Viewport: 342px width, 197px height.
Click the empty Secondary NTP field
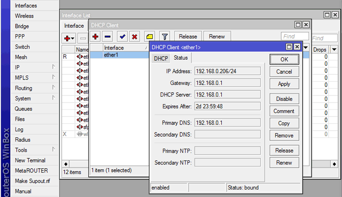(228, 163)
